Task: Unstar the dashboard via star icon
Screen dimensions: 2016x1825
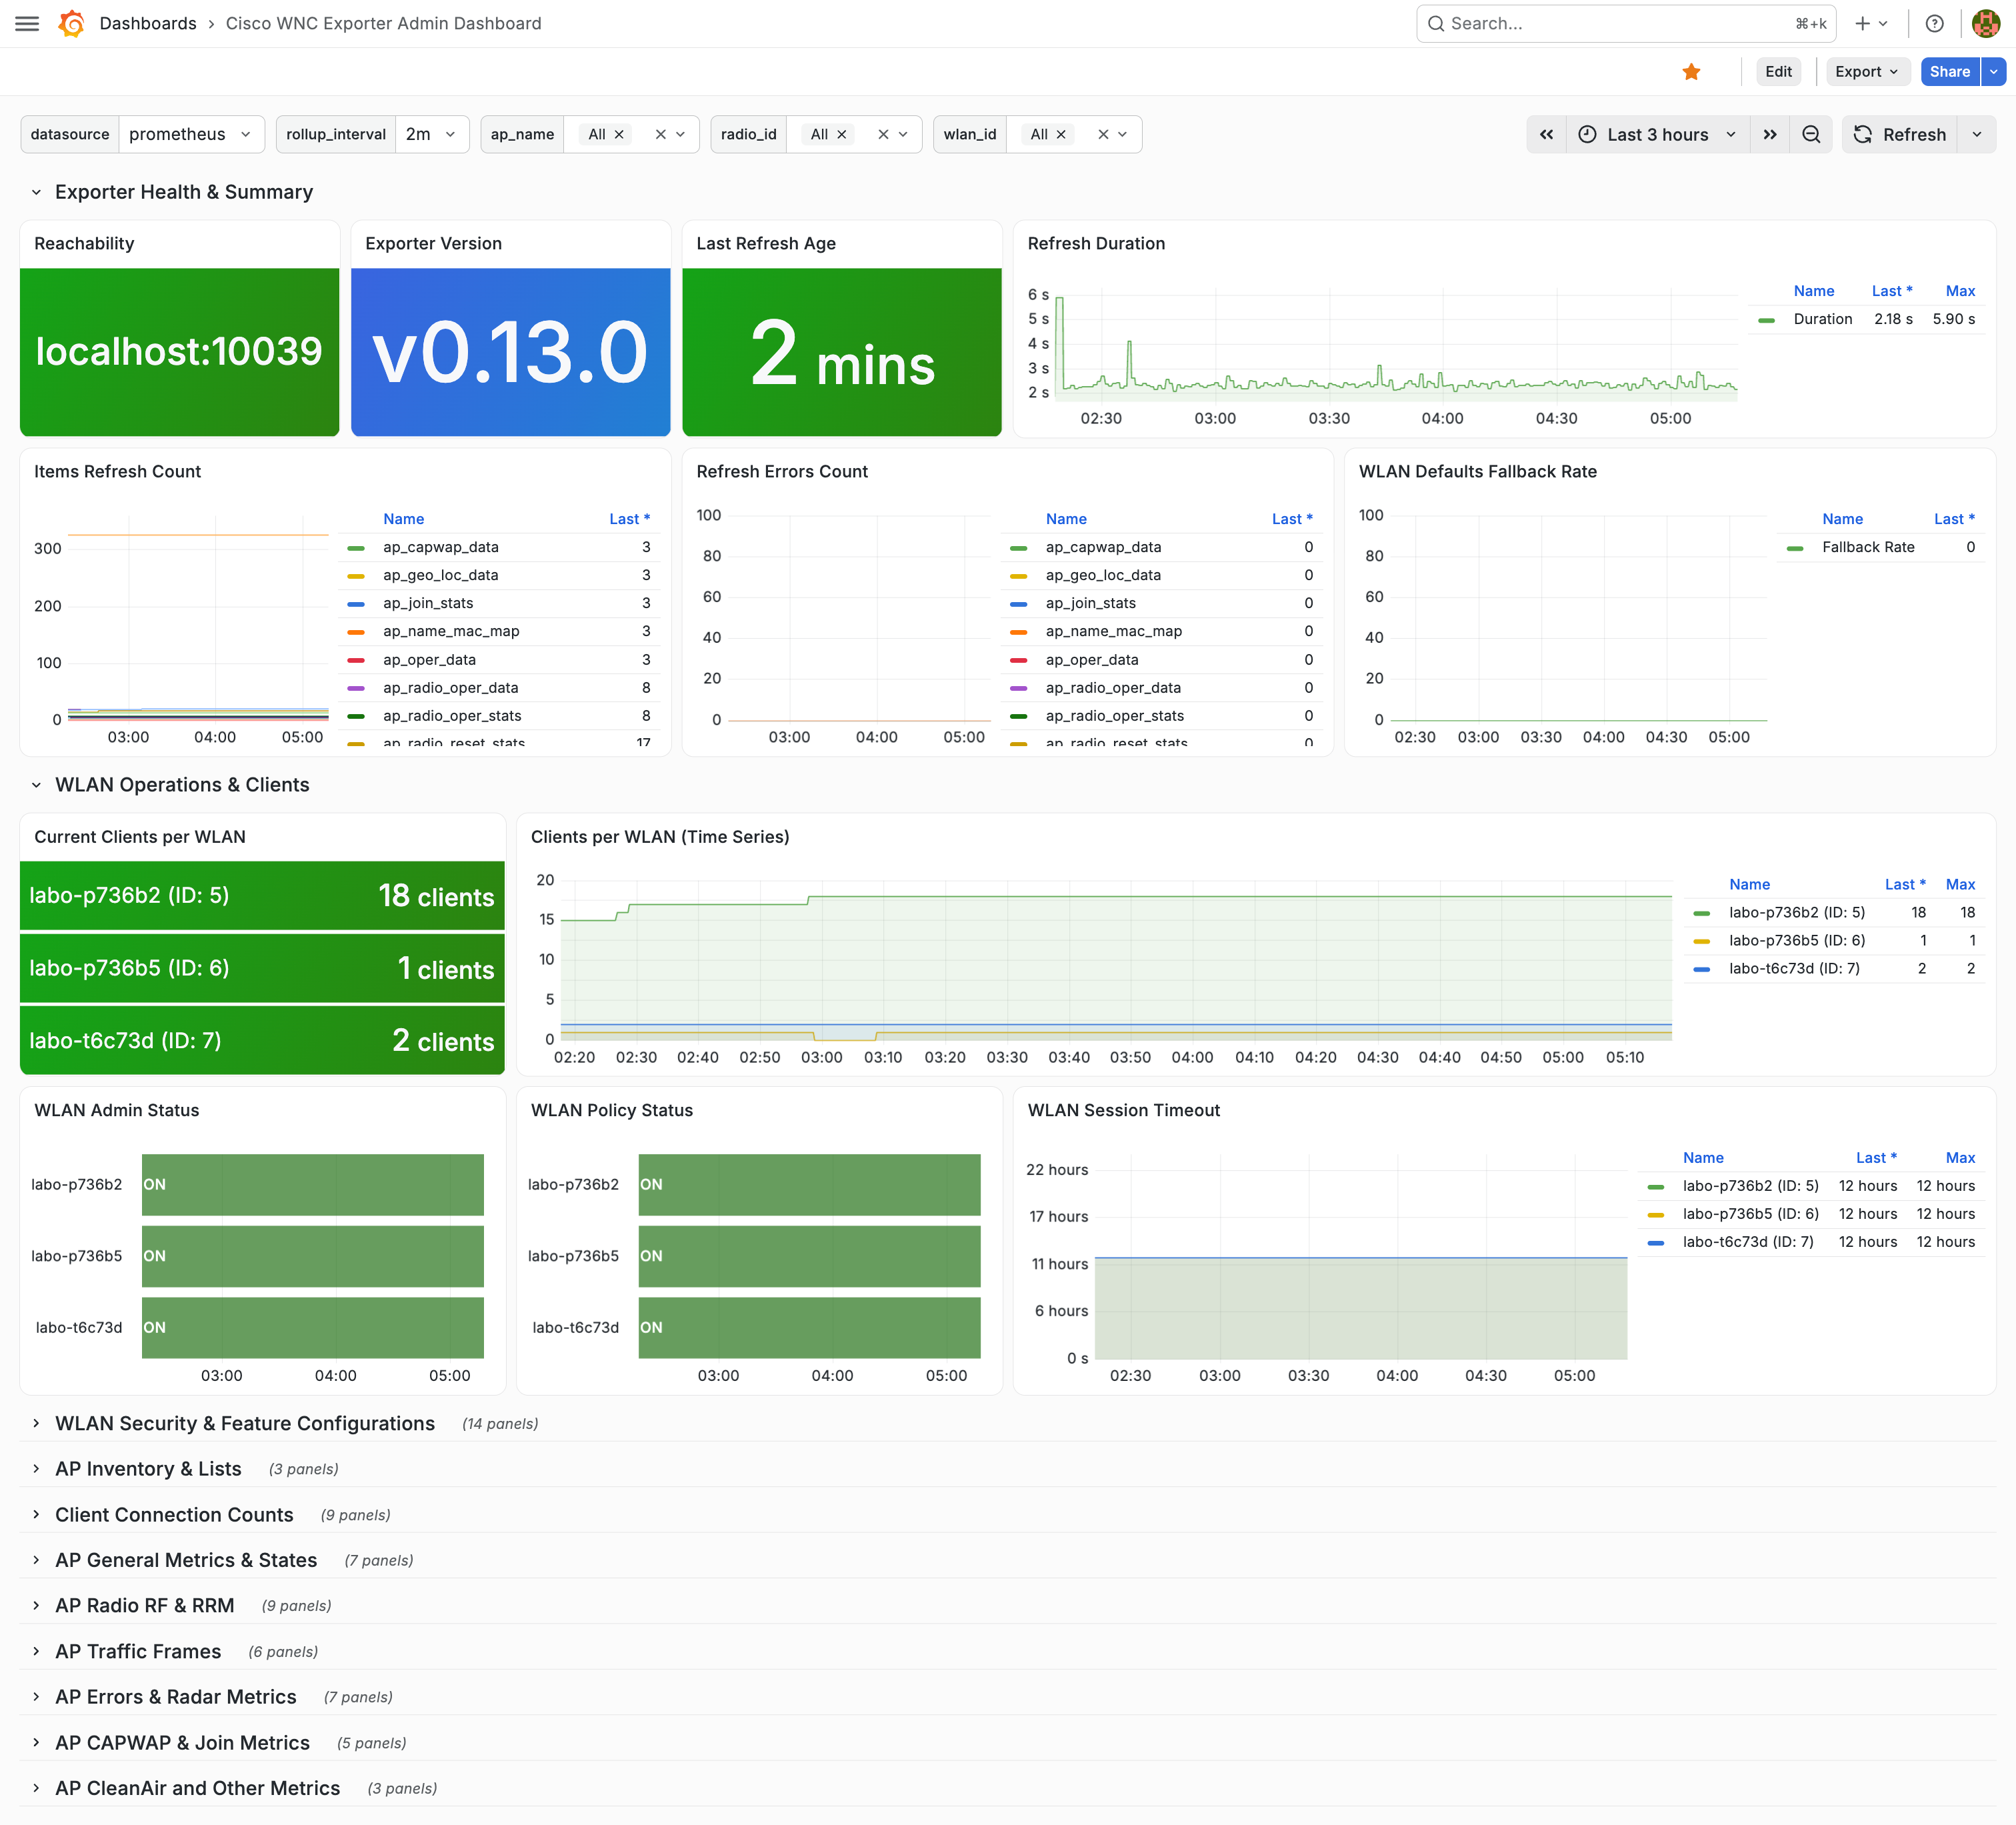Action: pyautogui.click(x=1691, y=71)
